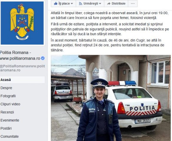Open the three-dots more options button

point(133,4)
